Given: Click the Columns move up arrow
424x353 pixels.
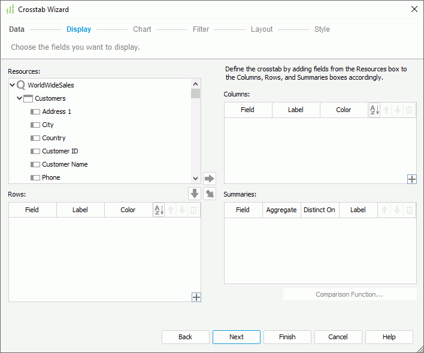Looking at the screenshot, I should [386, 110].
